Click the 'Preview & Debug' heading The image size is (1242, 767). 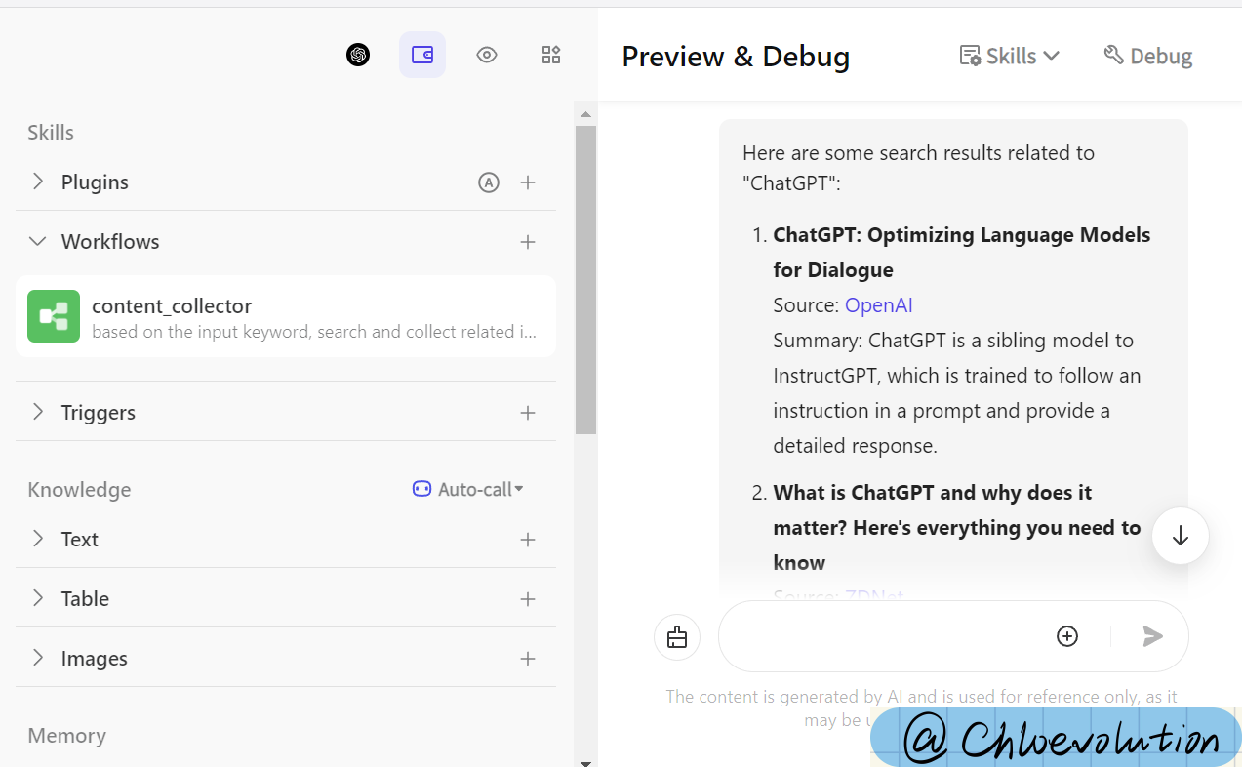click(x=736, y=57)
